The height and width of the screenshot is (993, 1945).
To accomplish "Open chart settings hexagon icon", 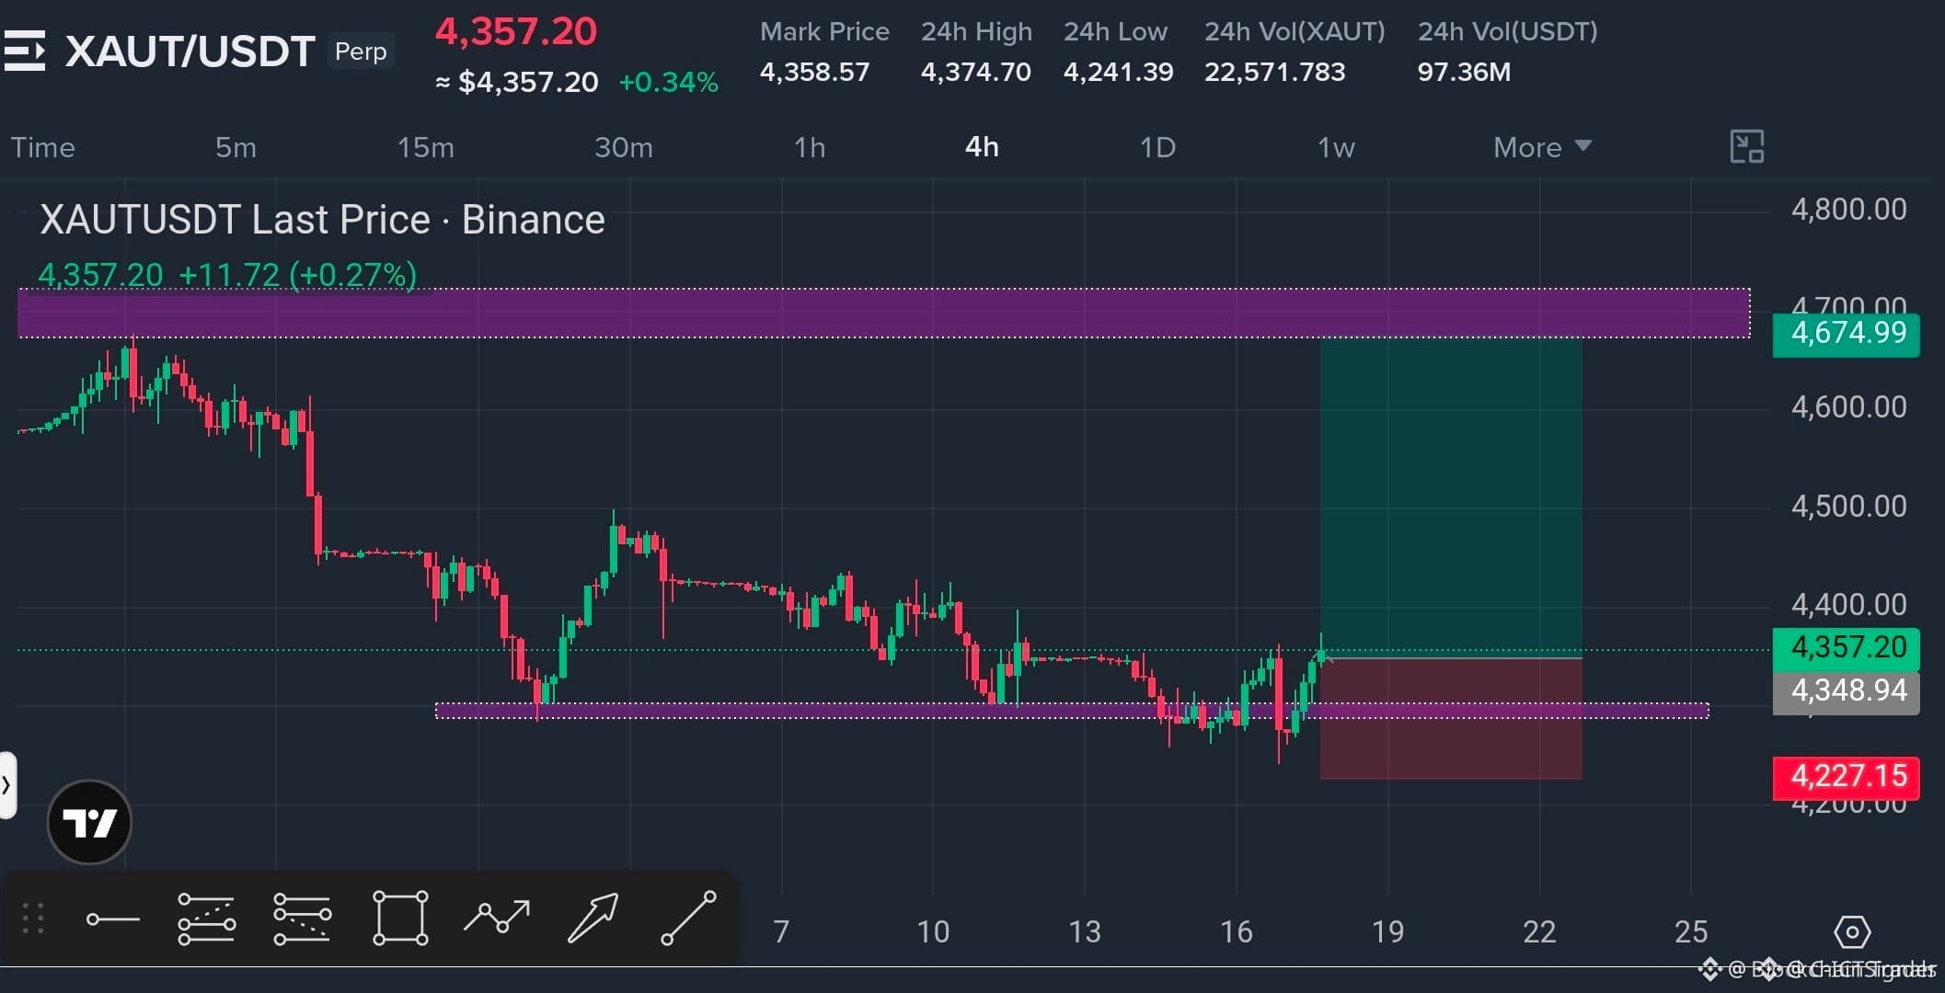I will pos(1852,932).
